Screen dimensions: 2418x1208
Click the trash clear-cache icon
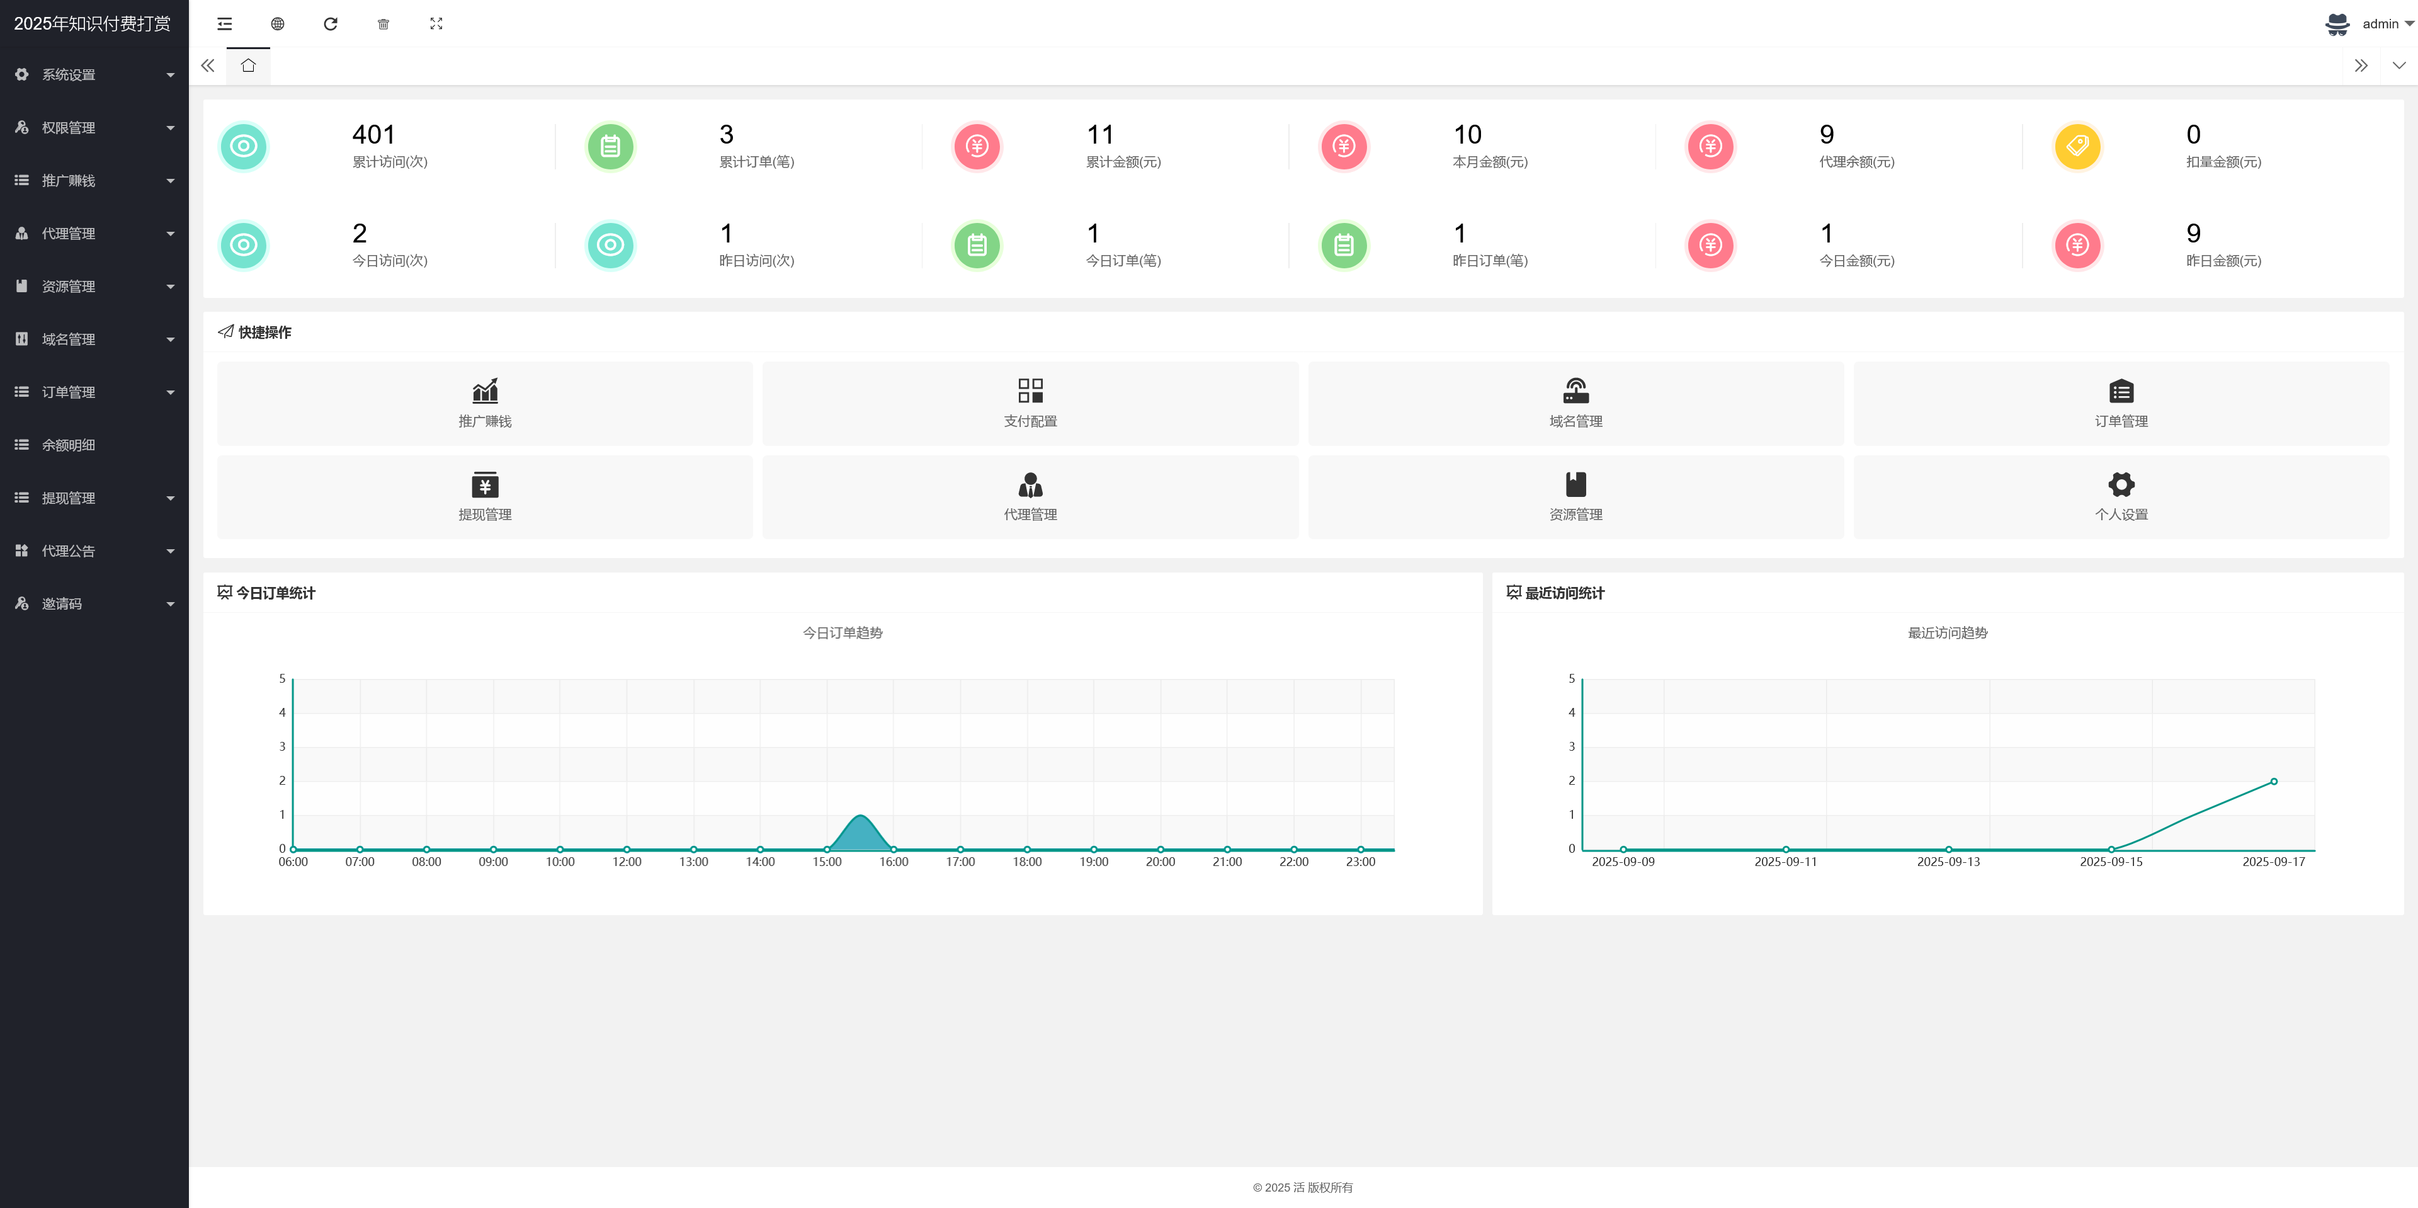[383, 23]
